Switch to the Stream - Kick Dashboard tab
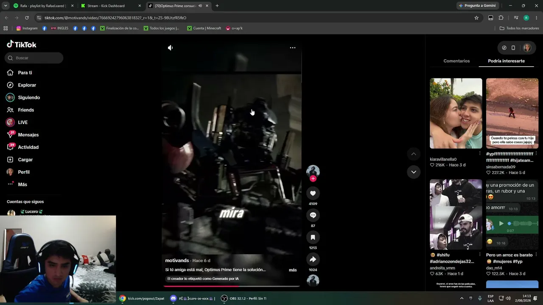This screenshot has width=543, height=305. [111, 6]
